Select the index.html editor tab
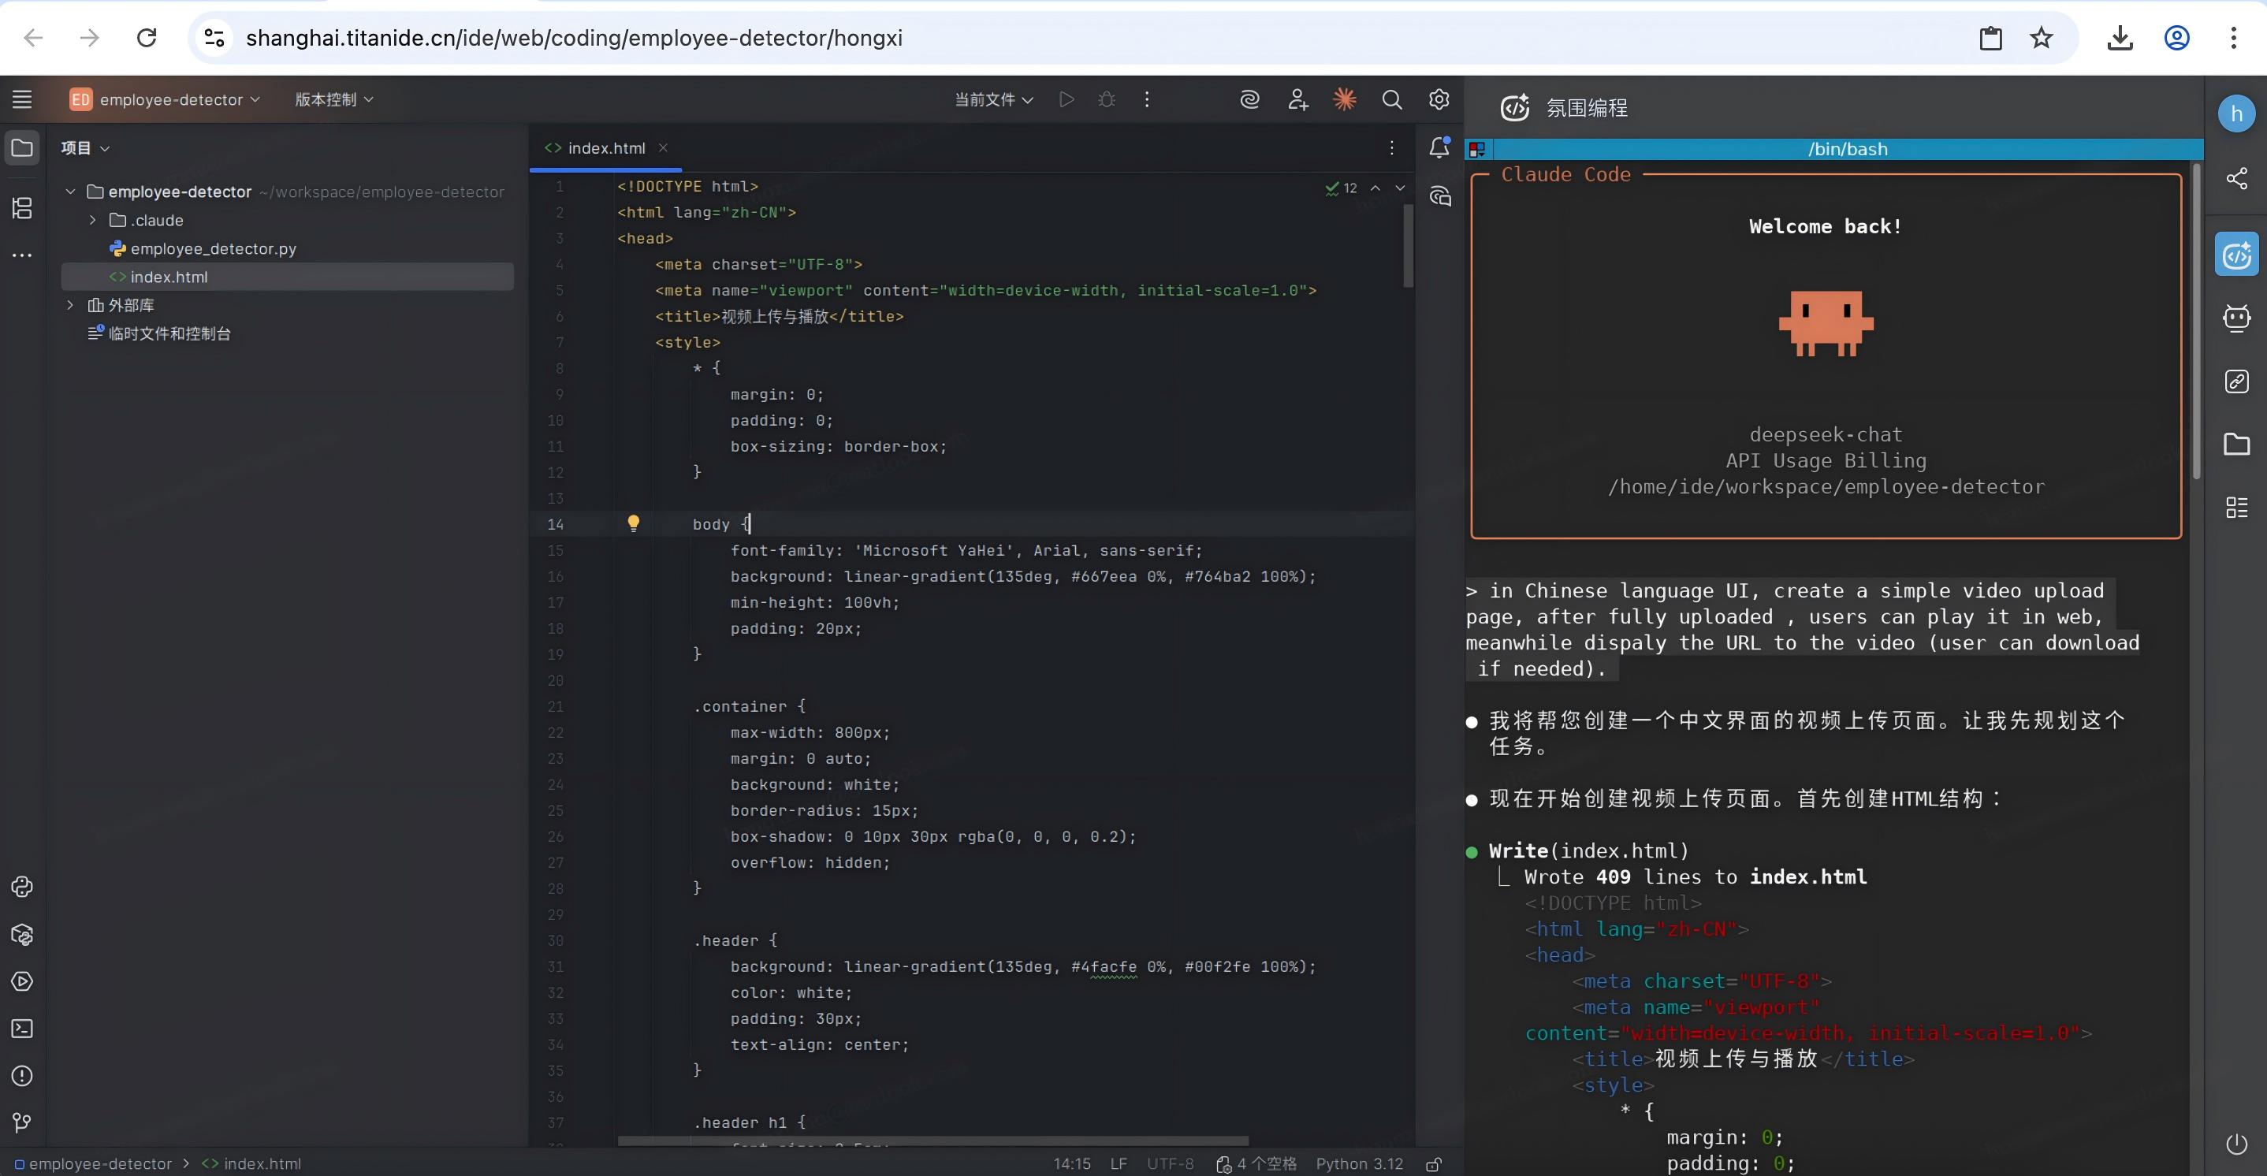Image resolution: width=2267 pixels, height=1176 pixels. pos(605,148)
